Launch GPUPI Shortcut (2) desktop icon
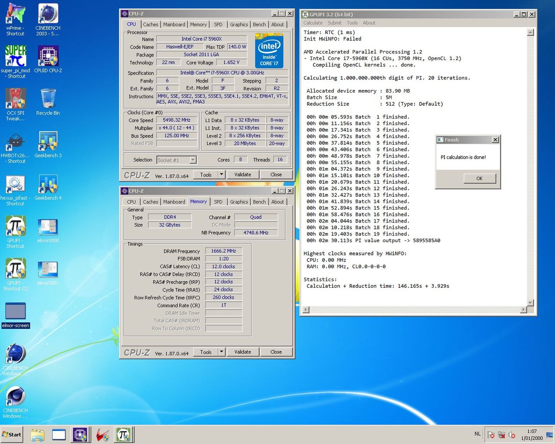 (x=15, y=275)
